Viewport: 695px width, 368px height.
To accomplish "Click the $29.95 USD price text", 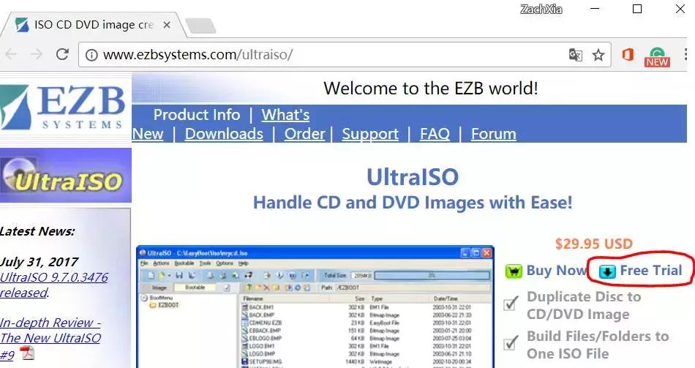I will (594, 244).
